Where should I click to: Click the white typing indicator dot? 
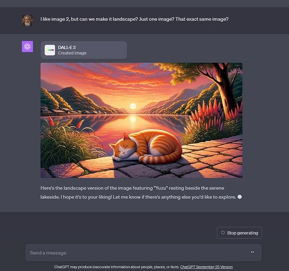pyautogui.click(x=240, y=197)
